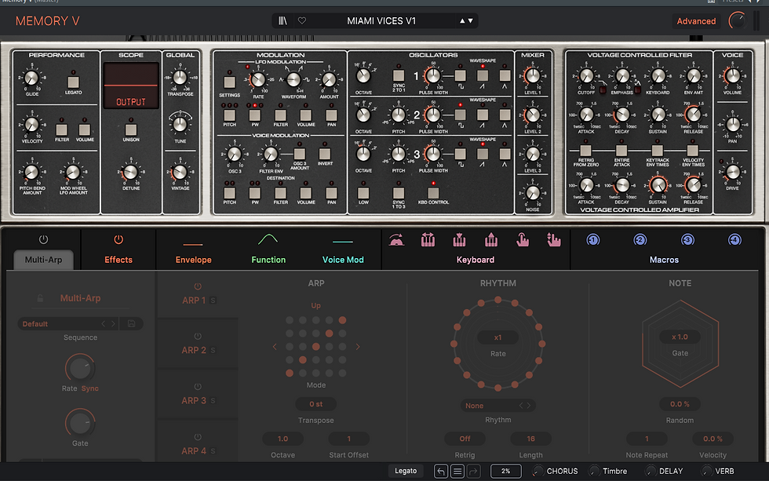Screen dimensions: 769x481
Task: Select Macro 1 icon
Action: 593,240
